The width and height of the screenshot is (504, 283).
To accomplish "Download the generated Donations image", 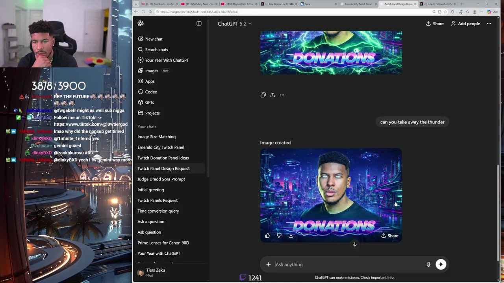I will (291, 235).
